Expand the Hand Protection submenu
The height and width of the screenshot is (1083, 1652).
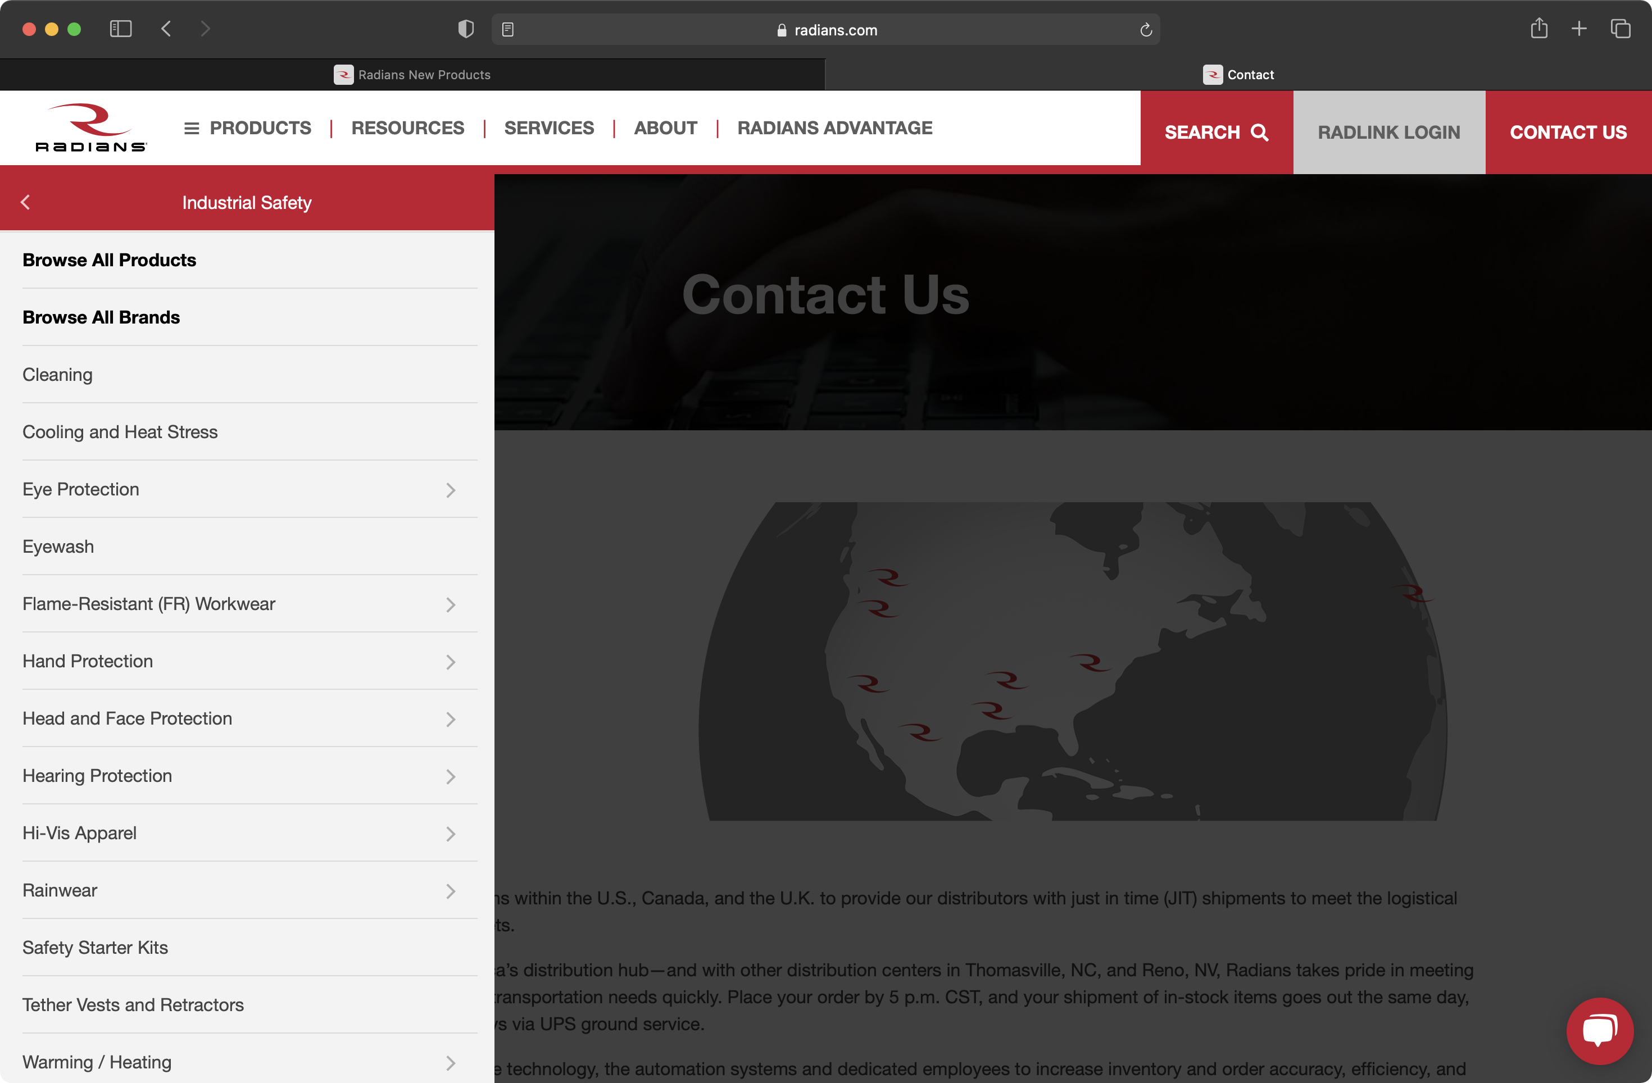coord(451,662)
